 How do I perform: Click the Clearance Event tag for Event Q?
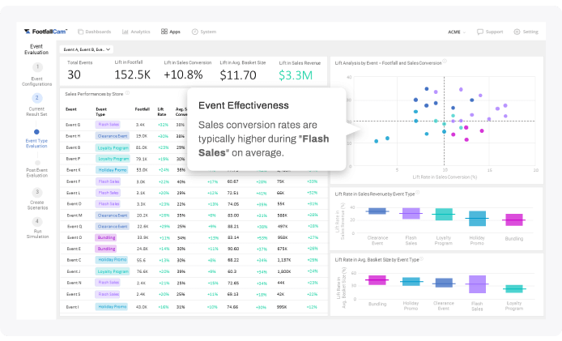click(113, 226)
